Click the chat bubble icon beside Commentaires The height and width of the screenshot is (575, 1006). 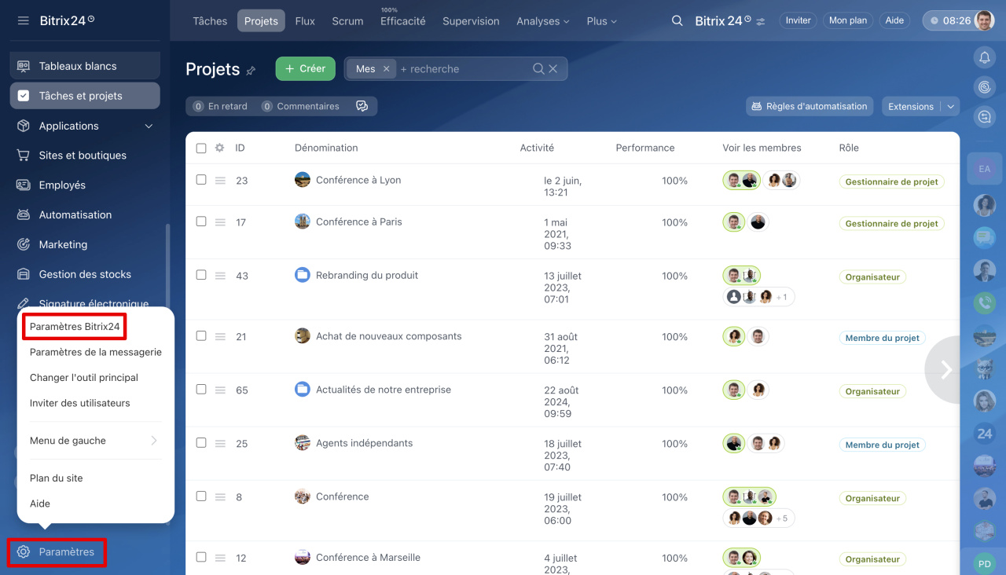(x=362, y=106)
